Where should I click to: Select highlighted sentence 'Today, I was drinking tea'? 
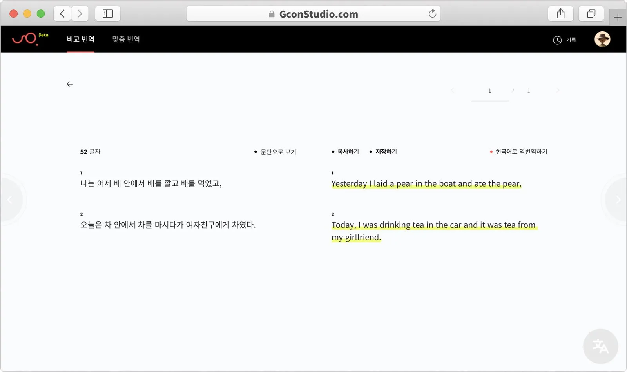[x=434, y=231]
